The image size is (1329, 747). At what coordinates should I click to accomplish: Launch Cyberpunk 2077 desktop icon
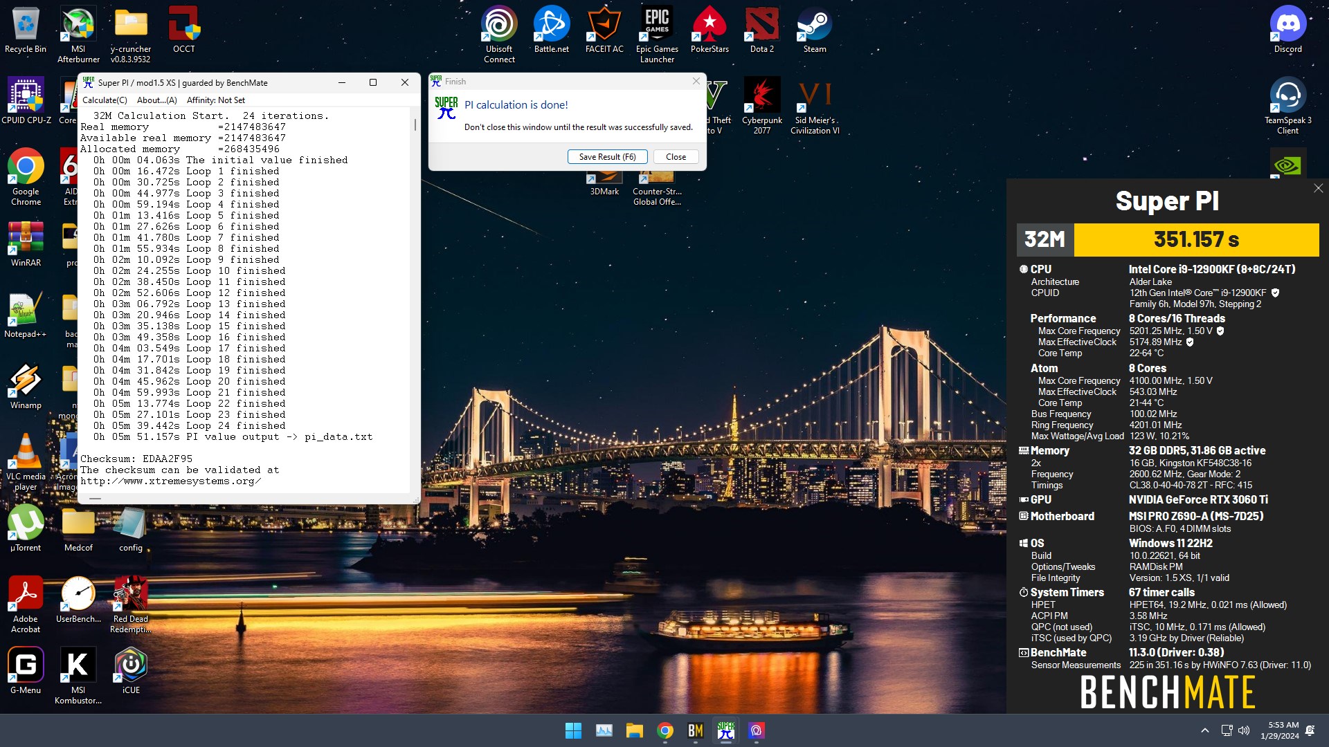[762, 106]
